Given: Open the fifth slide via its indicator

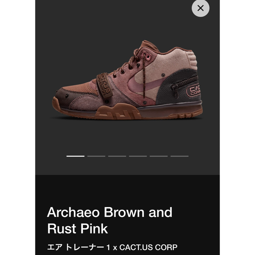Looking at the screenshot, I should pos(159,156).
